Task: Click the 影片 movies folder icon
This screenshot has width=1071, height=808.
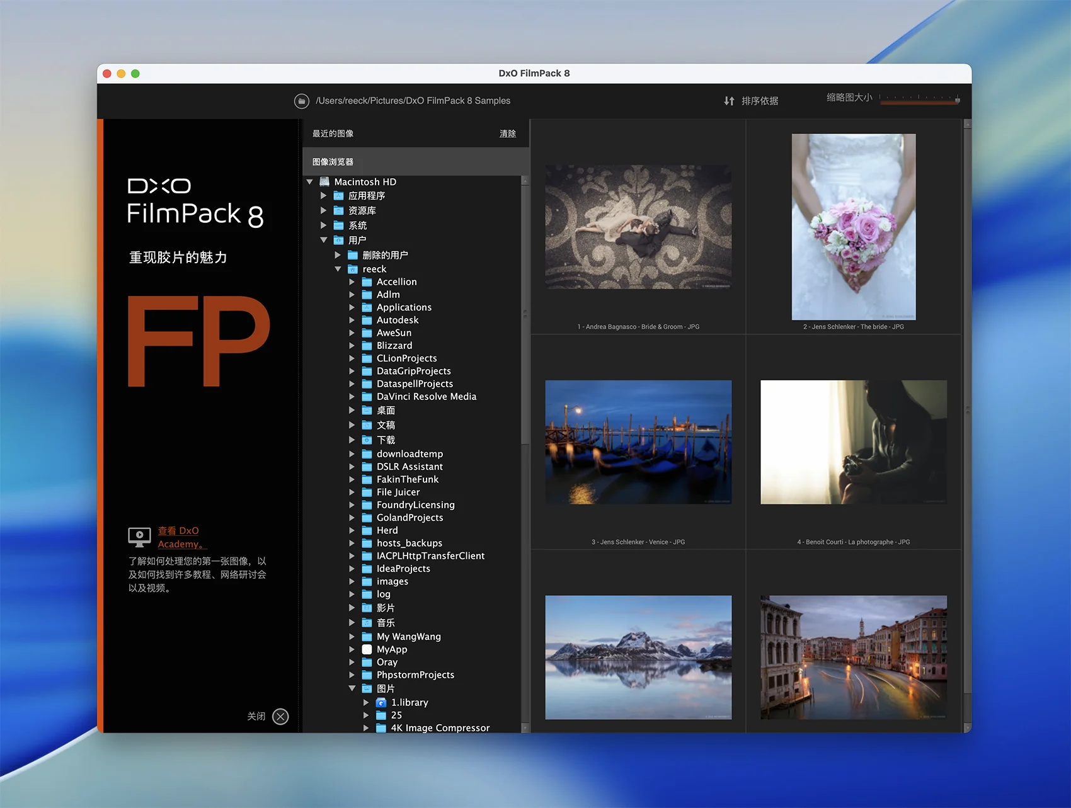Action: [x=367, y=608]
